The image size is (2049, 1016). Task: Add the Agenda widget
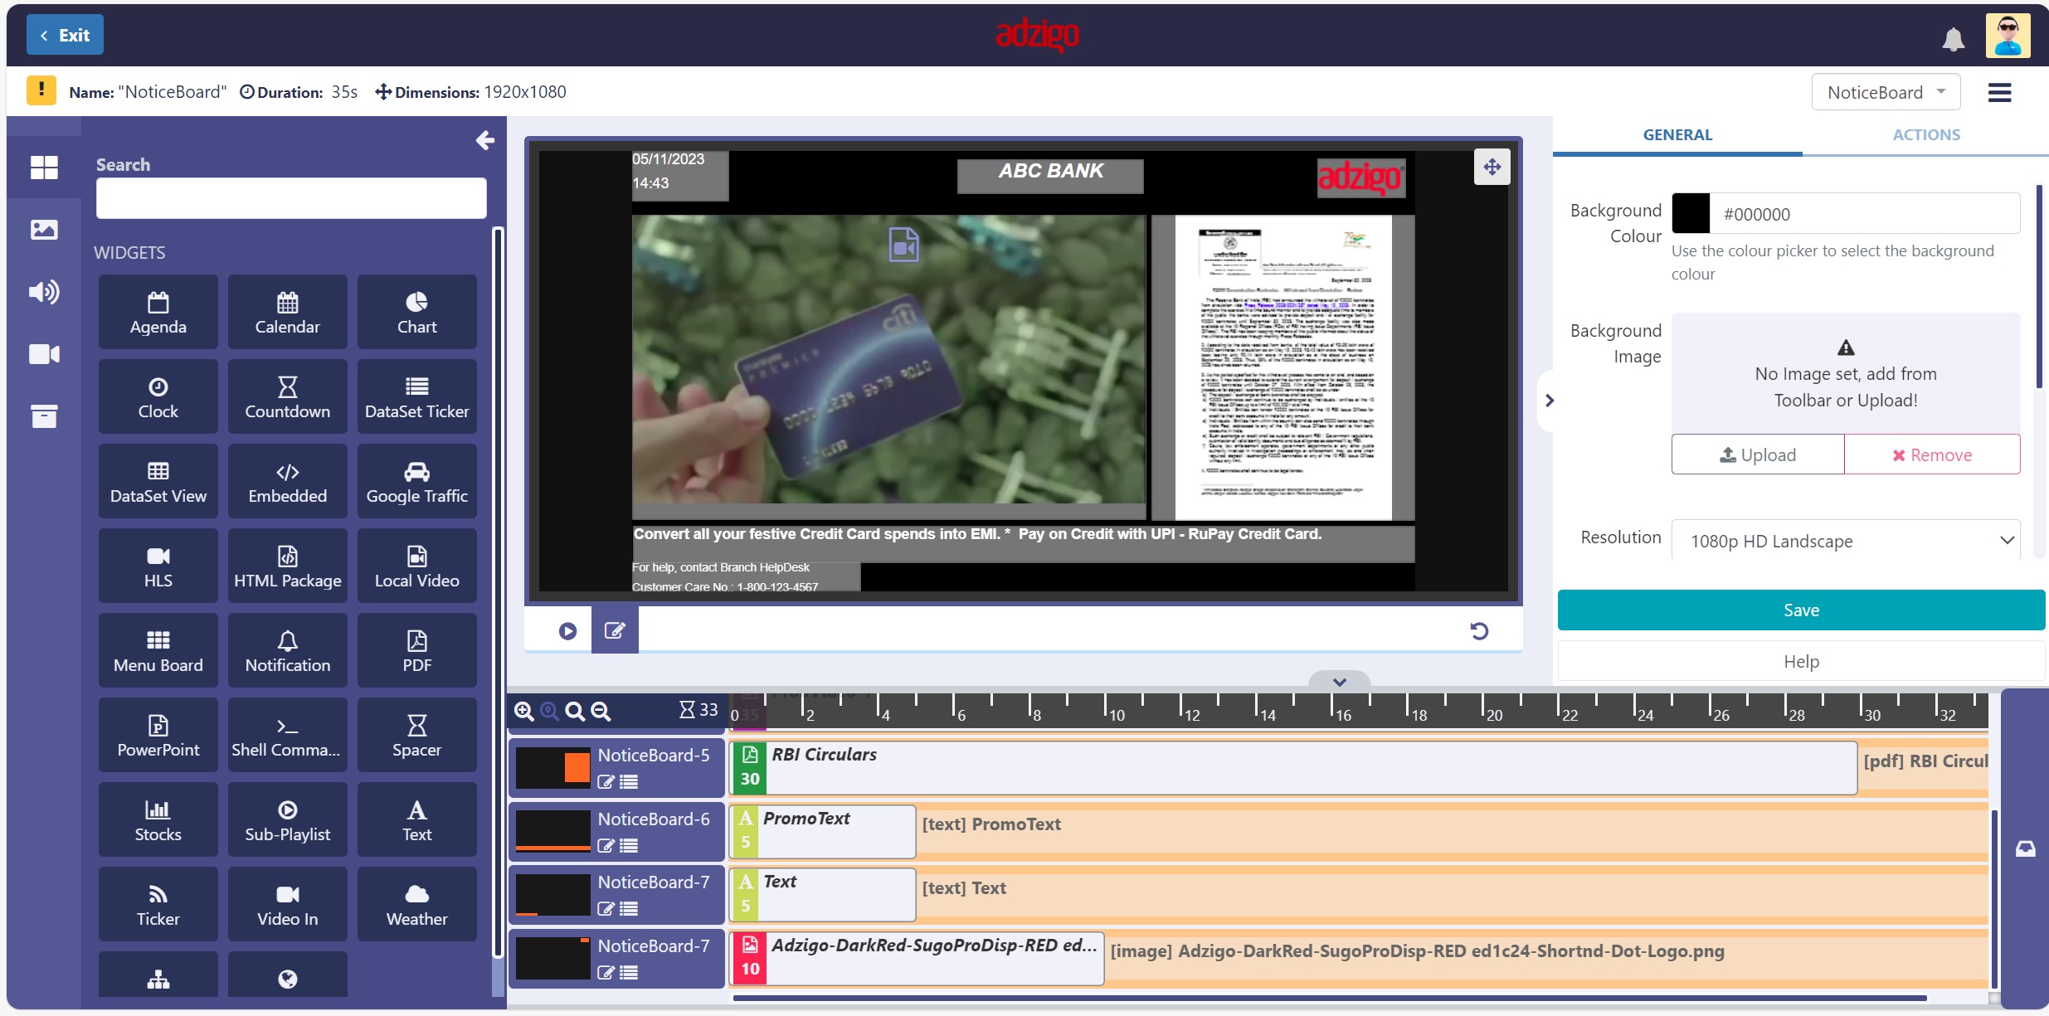[x=158, y=312]
